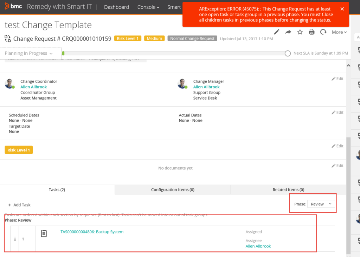Click the refresh icon

tap(323, 32)
